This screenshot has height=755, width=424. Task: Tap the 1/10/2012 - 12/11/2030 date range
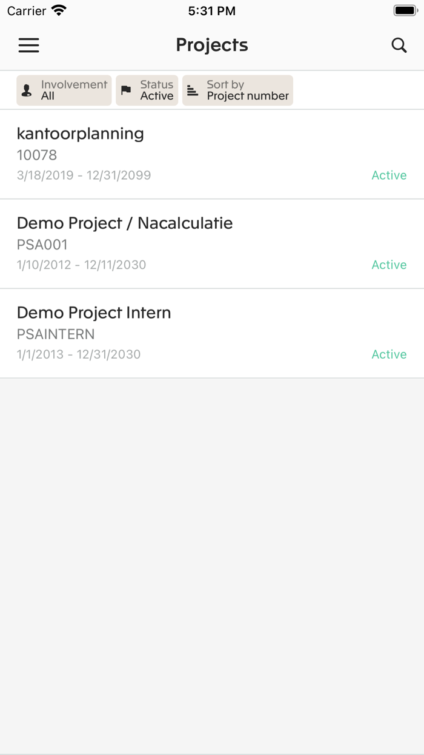point(81,265)
